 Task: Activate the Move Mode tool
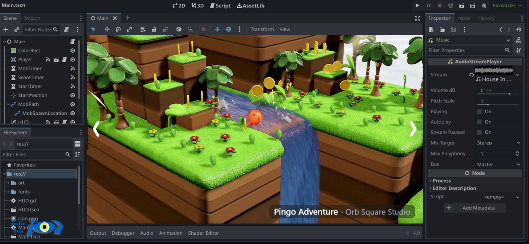107,29
